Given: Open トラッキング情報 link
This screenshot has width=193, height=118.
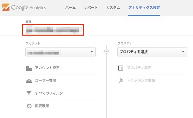Looking at the screenshot, I should click(x=141, y=80).
